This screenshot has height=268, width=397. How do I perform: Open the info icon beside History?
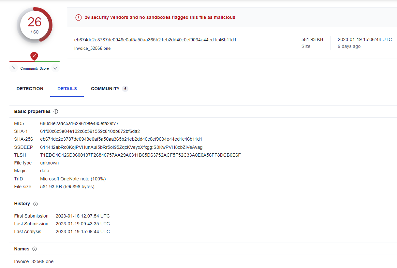click(36, 204)
